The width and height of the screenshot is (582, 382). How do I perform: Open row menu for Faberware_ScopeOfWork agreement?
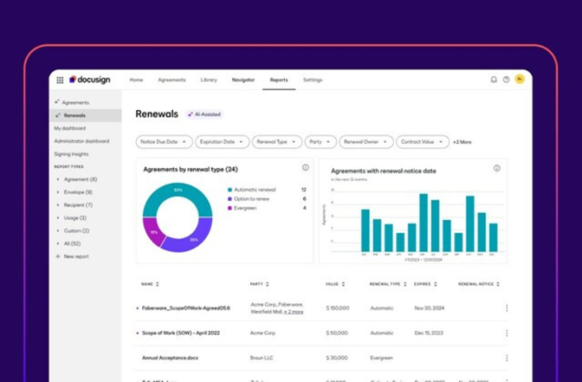[x=507, y=309]
